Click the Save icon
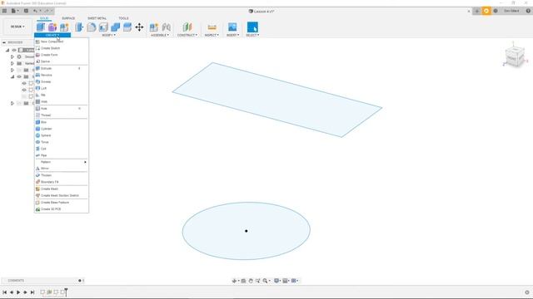The height and width of the screenshot is (299, 533). click(x=26, y=11)
